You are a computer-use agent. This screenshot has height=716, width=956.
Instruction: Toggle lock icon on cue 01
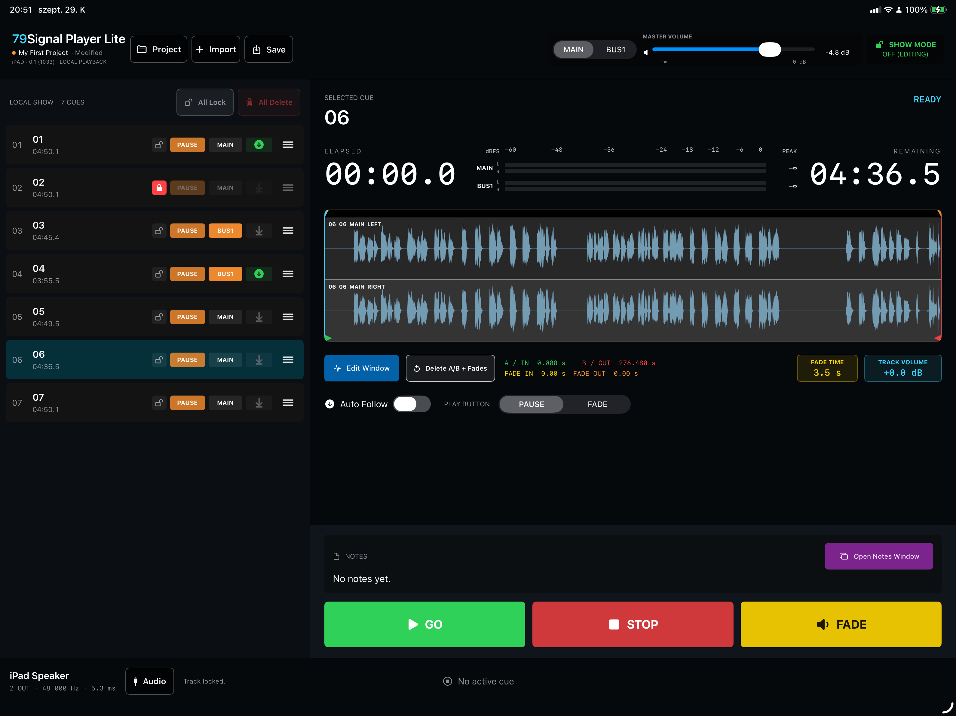point(159,145)
